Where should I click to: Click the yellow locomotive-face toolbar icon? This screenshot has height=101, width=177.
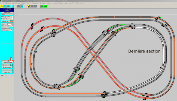29,6
